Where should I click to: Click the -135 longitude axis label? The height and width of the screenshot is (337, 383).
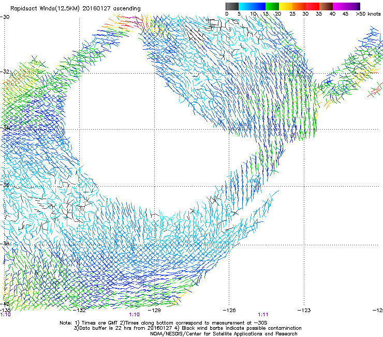[5, 311]
